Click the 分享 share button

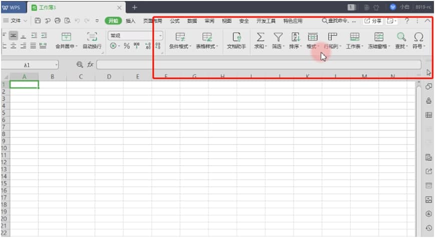(x=373, y=21)
